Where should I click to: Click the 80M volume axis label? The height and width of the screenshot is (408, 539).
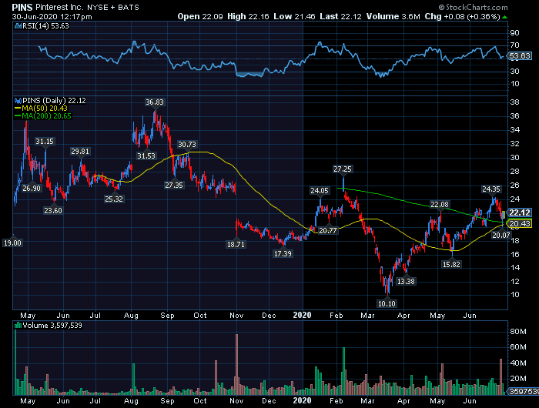(518, 332)
